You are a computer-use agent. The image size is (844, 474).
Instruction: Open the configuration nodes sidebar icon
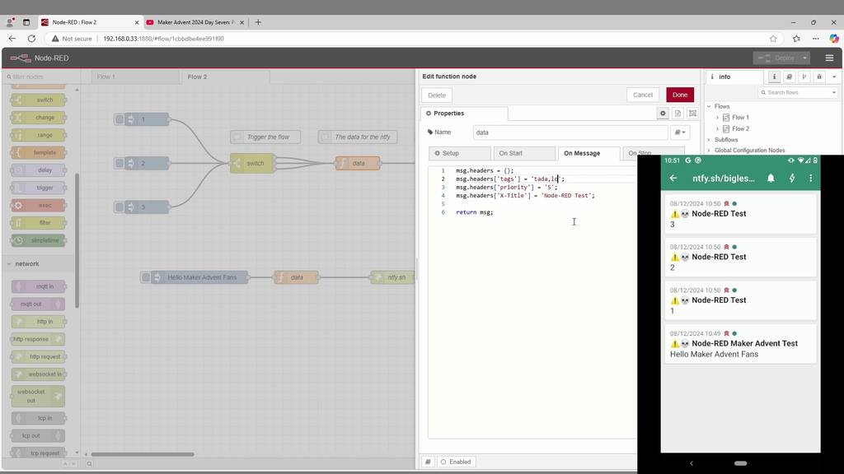click(804, 77)
